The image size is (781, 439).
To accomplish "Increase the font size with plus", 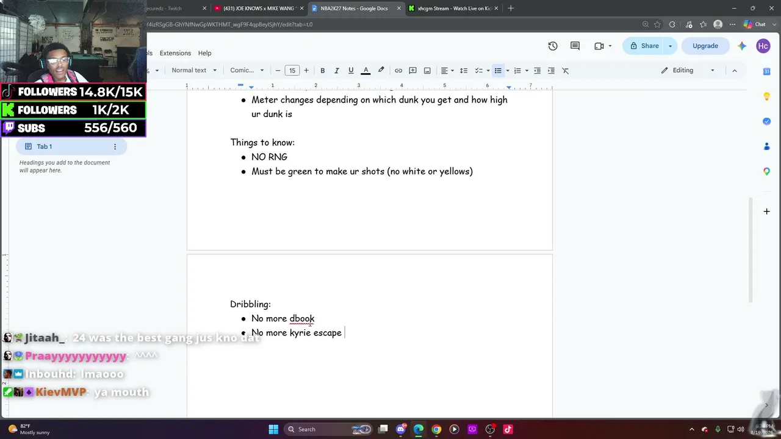I will coord(306,71).
